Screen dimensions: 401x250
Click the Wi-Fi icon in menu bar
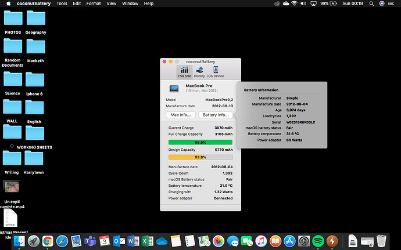(x=294, y=3)
